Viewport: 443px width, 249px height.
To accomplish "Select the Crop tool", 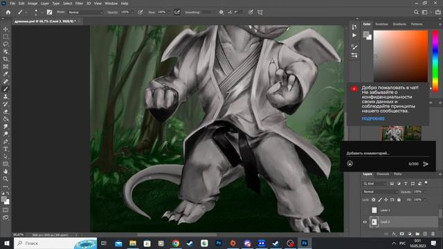I will tap(6, 59).
